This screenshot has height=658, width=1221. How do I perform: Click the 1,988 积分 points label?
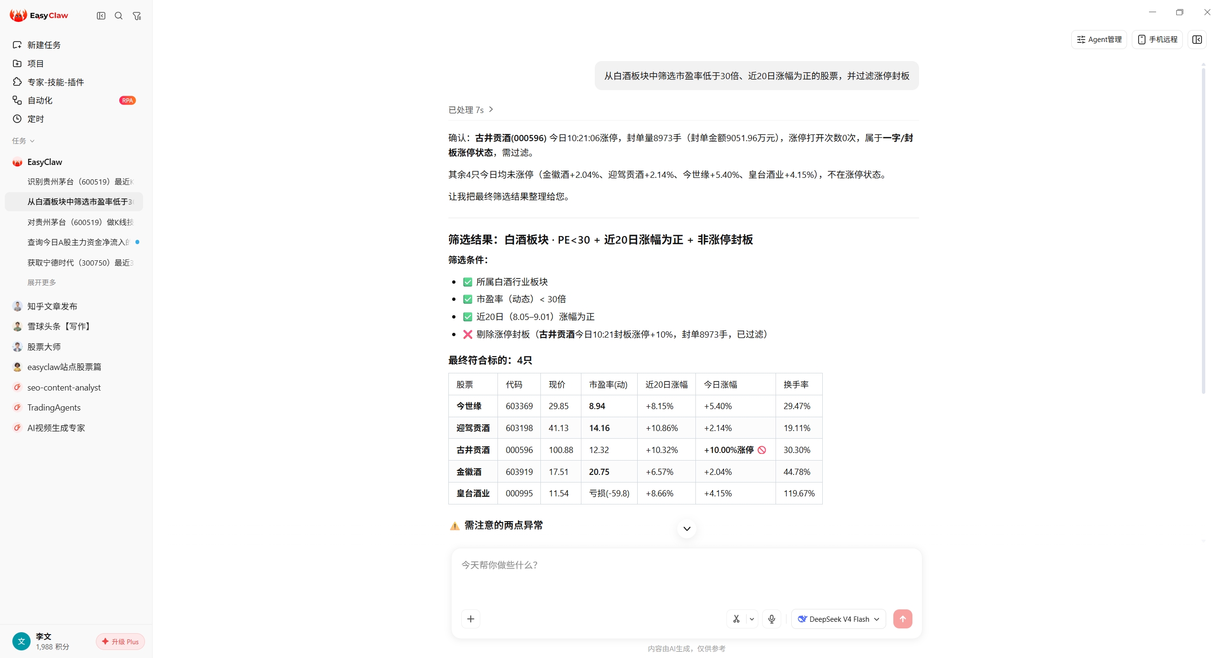click(x=52, y=647)
